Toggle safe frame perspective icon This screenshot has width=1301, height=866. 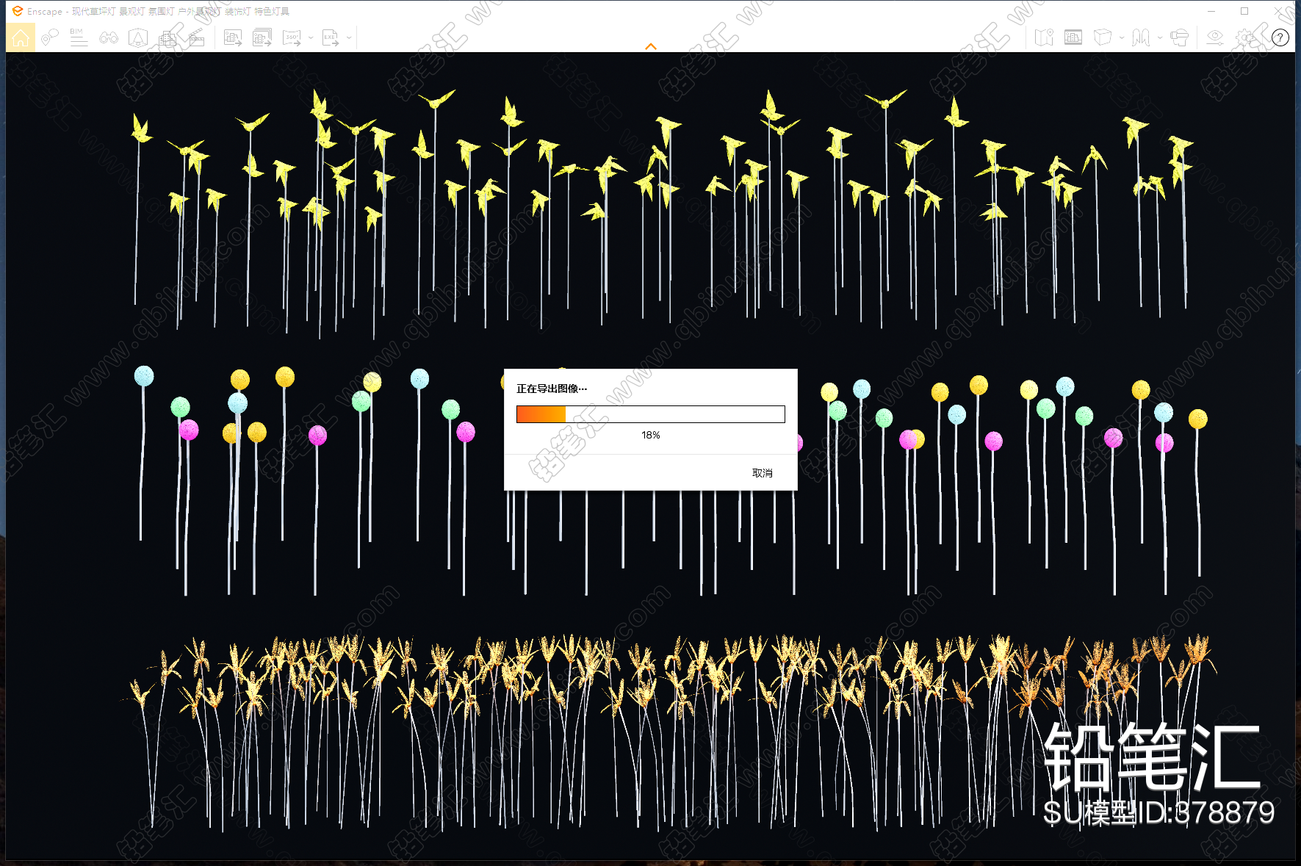[x=138, y=37]
